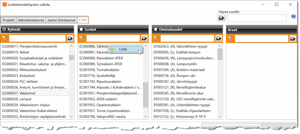Clear the Ominaisuudet filter with its delete icon

(x=219, y=38)
